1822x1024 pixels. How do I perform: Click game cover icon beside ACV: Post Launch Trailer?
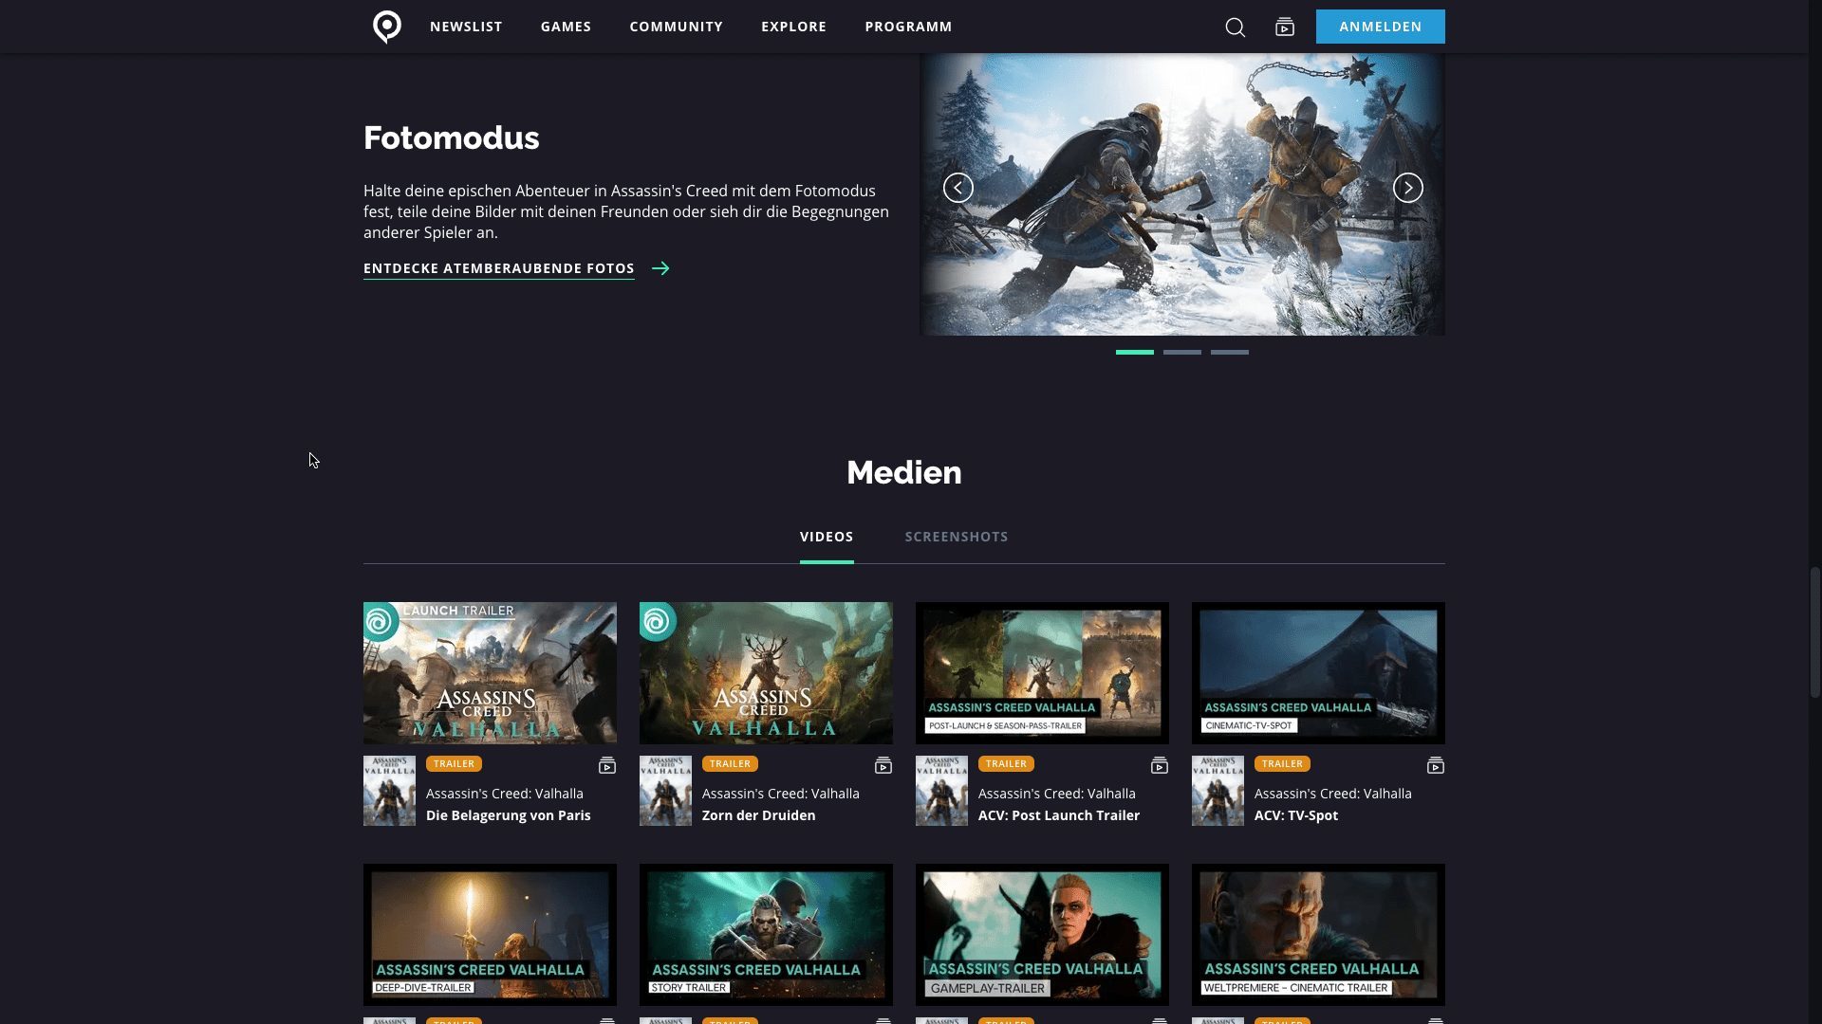coord(941,791)
